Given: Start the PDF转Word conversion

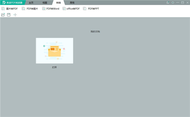Looking at the screenshot, I should (x=51, y=9).
